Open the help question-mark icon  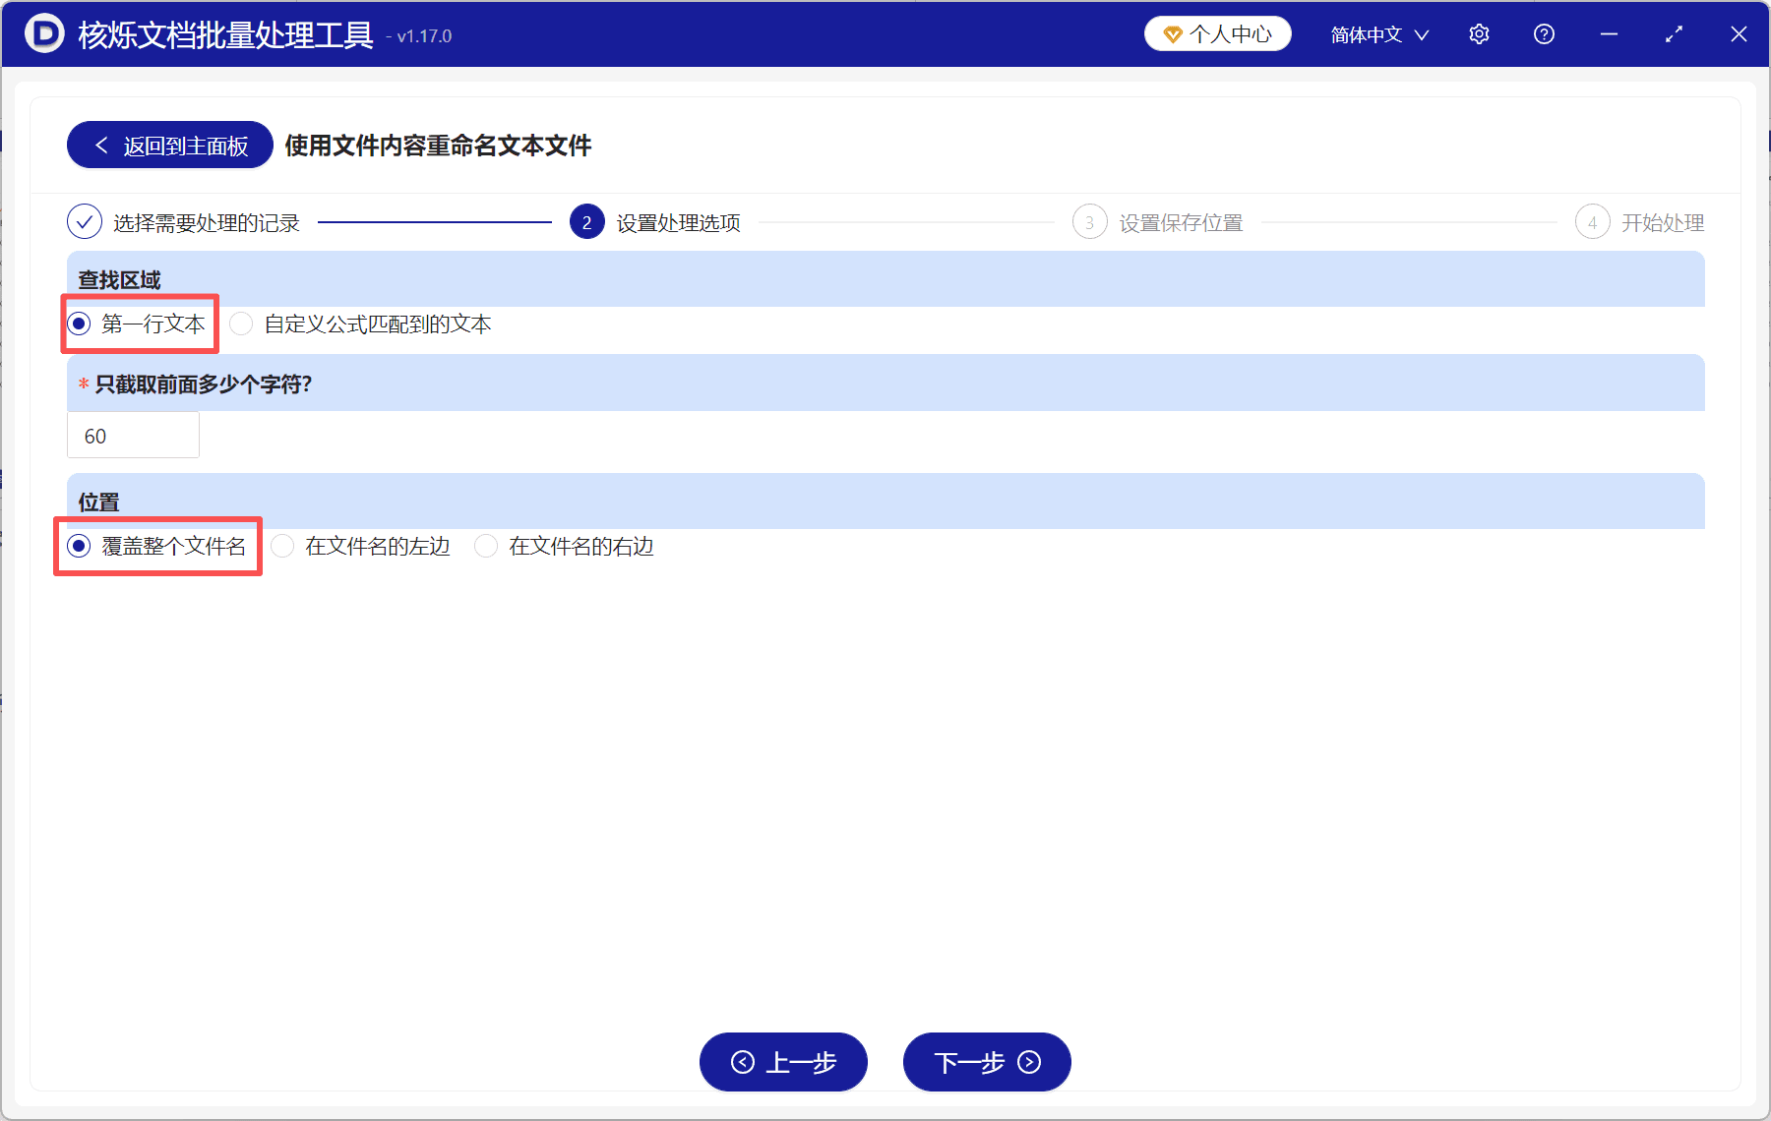click(1544, 33)
